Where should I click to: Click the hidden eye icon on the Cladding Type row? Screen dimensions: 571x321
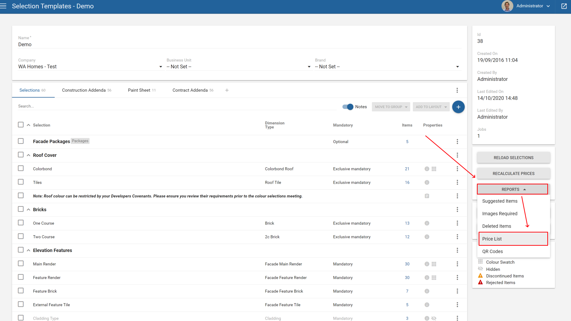(x=434, y=318)
